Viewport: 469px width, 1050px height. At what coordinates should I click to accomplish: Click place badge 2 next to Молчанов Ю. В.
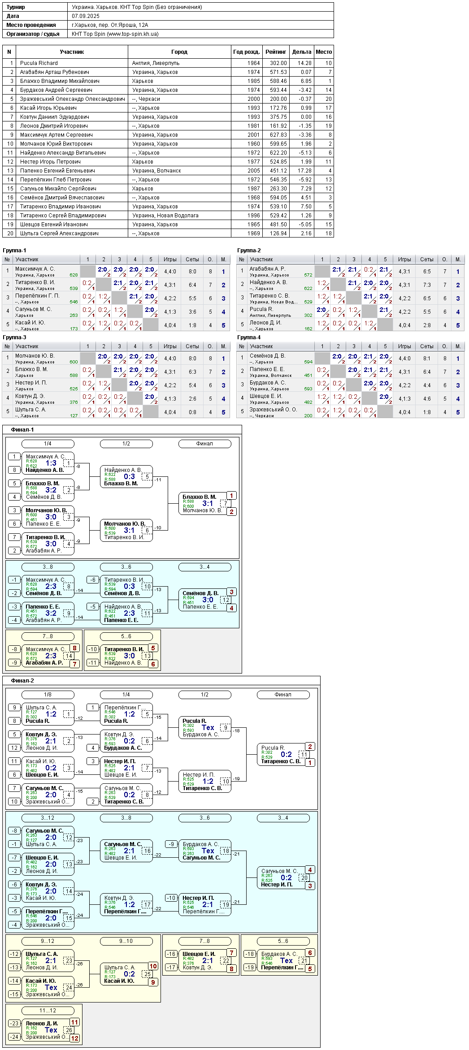(231, 512)
